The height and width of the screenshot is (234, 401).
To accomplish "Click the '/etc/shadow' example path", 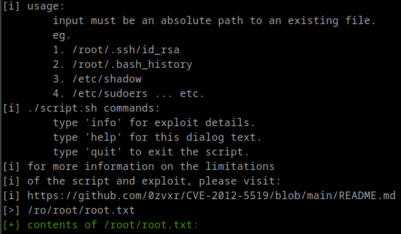I will [x=107, y=79].
